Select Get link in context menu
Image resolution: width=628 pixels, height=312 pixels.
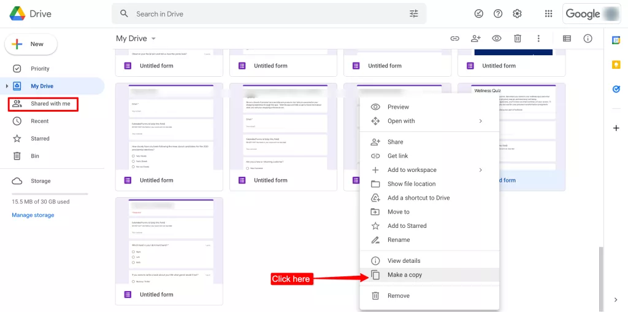pyautogui.click(x=429, y=156)
